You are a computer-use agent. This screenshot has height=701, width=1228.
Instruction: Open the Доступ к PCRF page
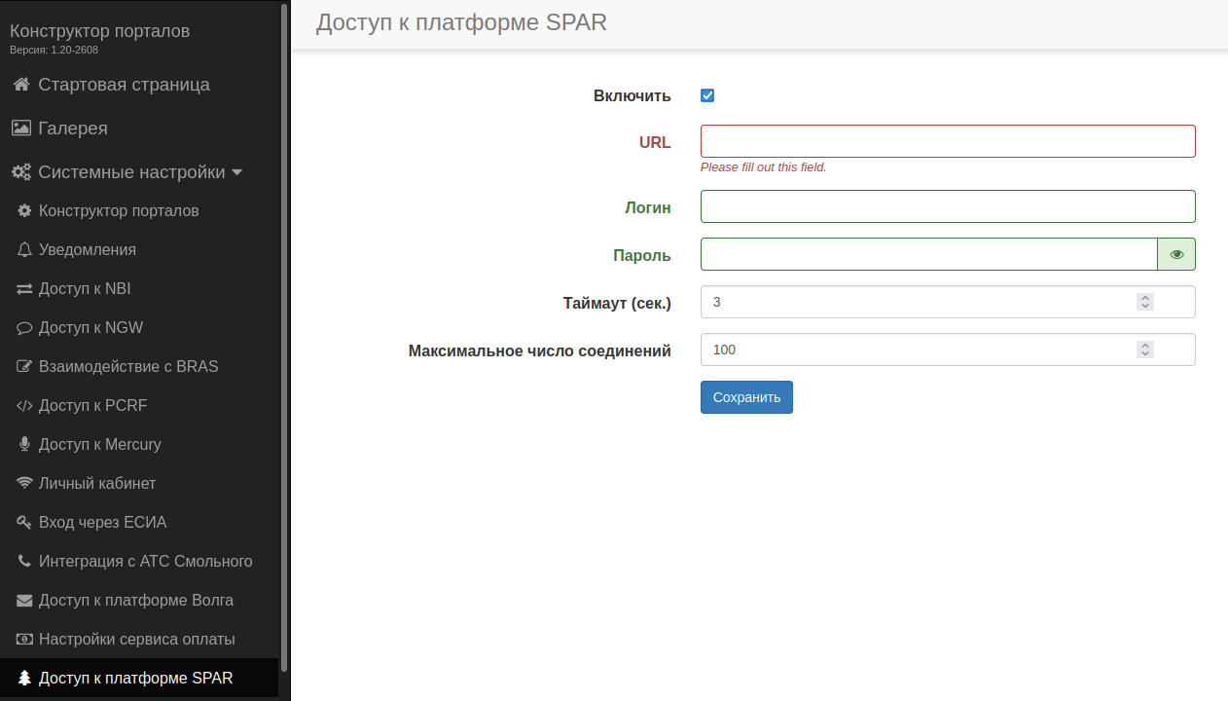click(139, 405)
